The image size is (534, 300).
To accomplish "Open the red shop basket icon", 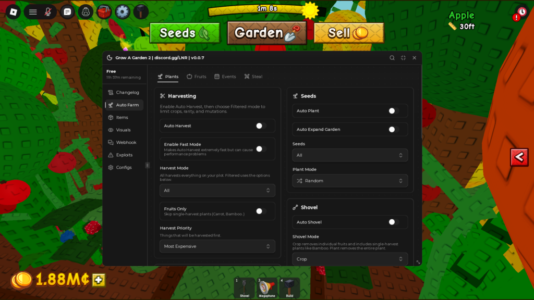I will pos(104,12).
